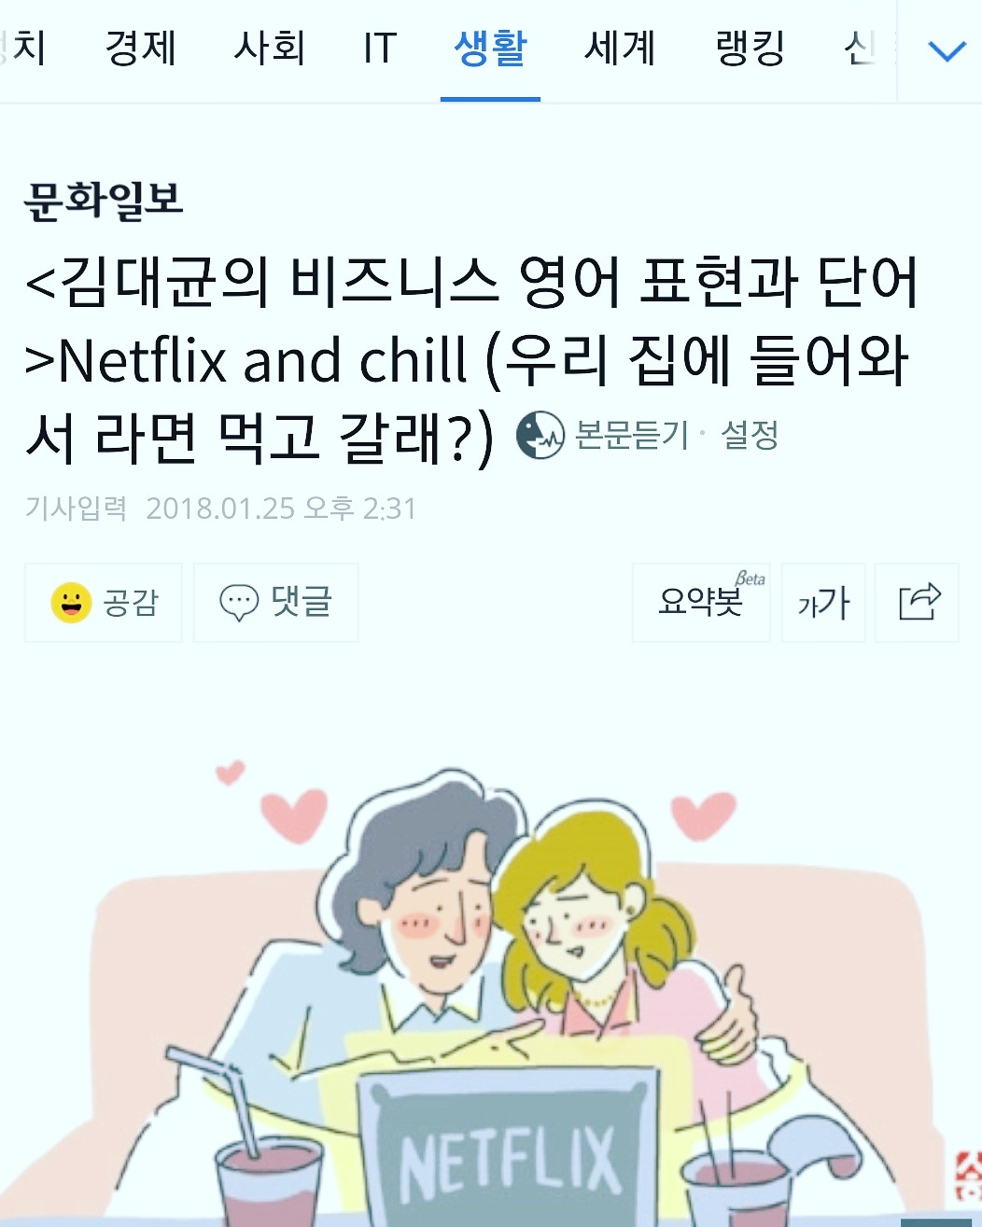
Task: Open the 랭킹 tab
Action: (750, 49)
